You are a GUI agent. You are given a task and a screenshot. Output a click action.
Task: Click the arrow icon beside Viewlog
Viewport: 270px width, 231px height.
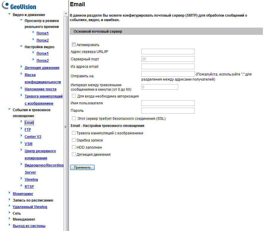(x=21, y=178)
